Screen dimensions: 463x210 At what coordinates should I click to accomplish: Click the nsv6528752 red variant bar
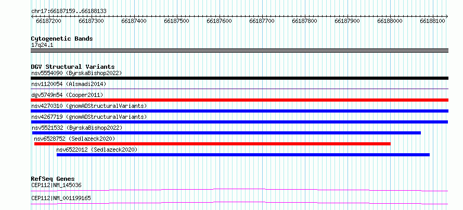click(x=212, y=144)
